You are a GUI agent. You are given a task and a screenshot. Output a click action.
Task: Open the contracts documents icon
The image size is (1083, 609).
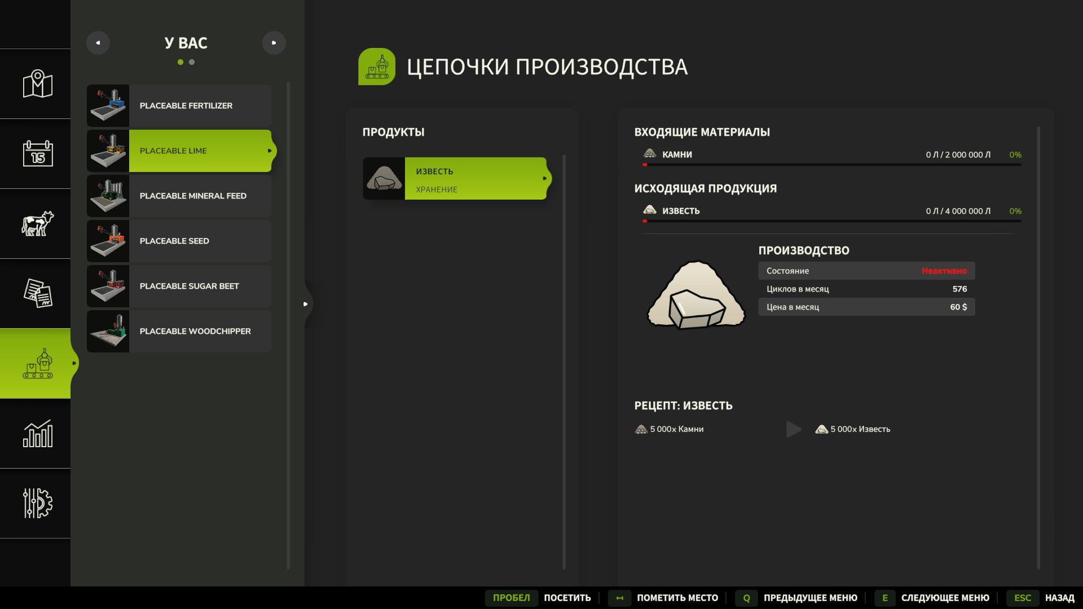coord(37,293)
